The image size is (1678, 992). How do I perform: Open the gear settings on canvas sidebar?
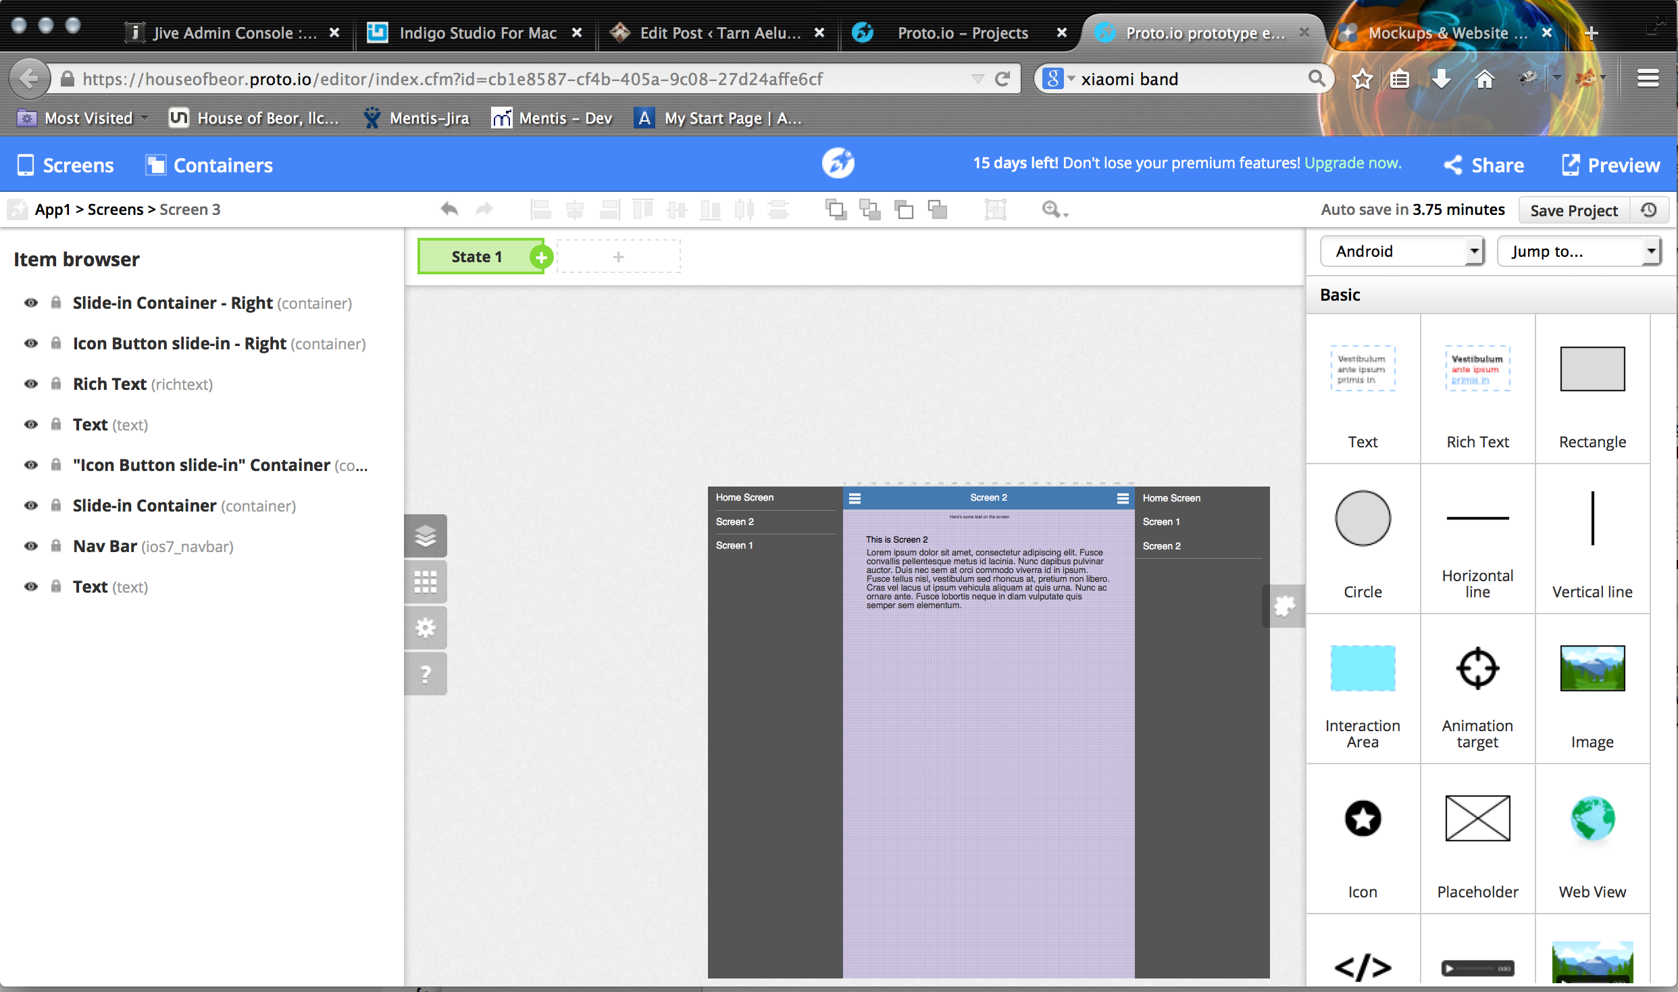[x=426, y=628]
